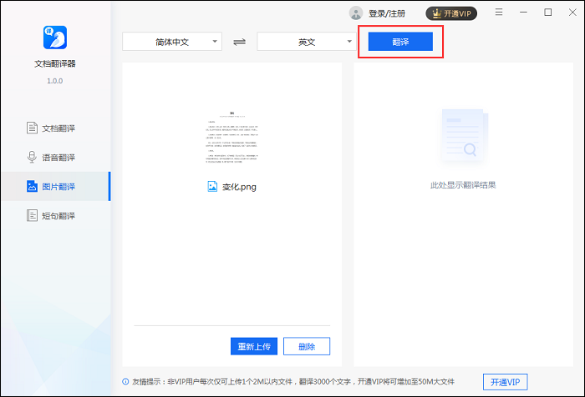Open the 简体中文 source language dropdown
585x397 pixels.
pyautogui.click(x=172, y=42)
